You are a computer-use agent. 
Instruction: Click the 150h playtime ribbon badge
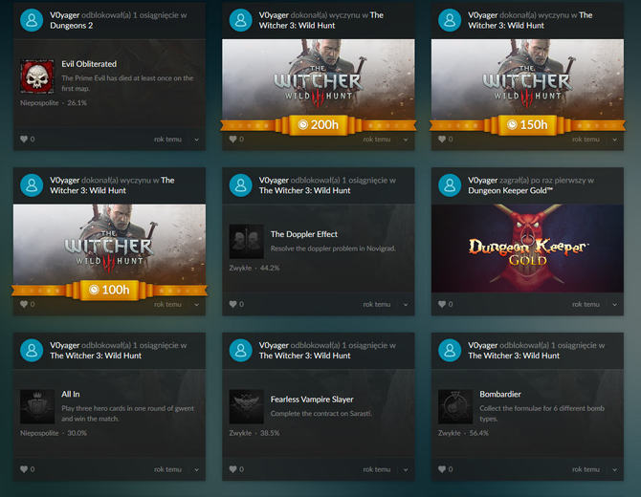click(527, 124)
